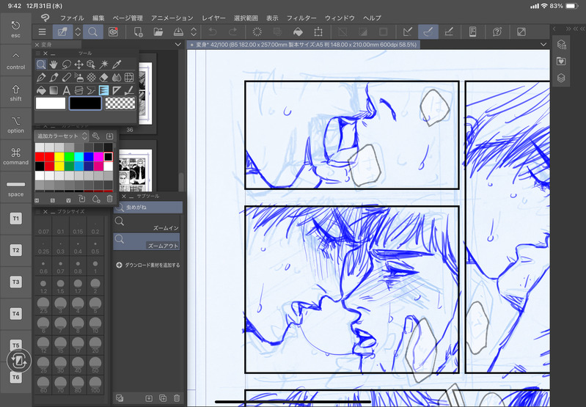
Task: Select the Gradient tool
Action: (x=54, y=90)
